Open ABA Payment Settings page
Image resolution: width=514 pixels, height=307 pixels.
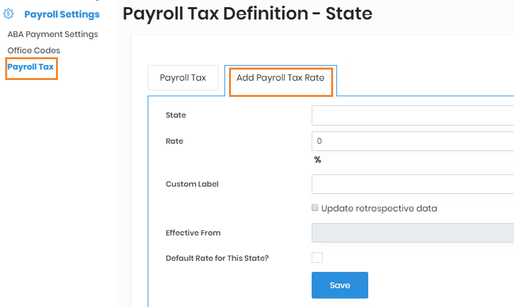(x=53, y=34)
